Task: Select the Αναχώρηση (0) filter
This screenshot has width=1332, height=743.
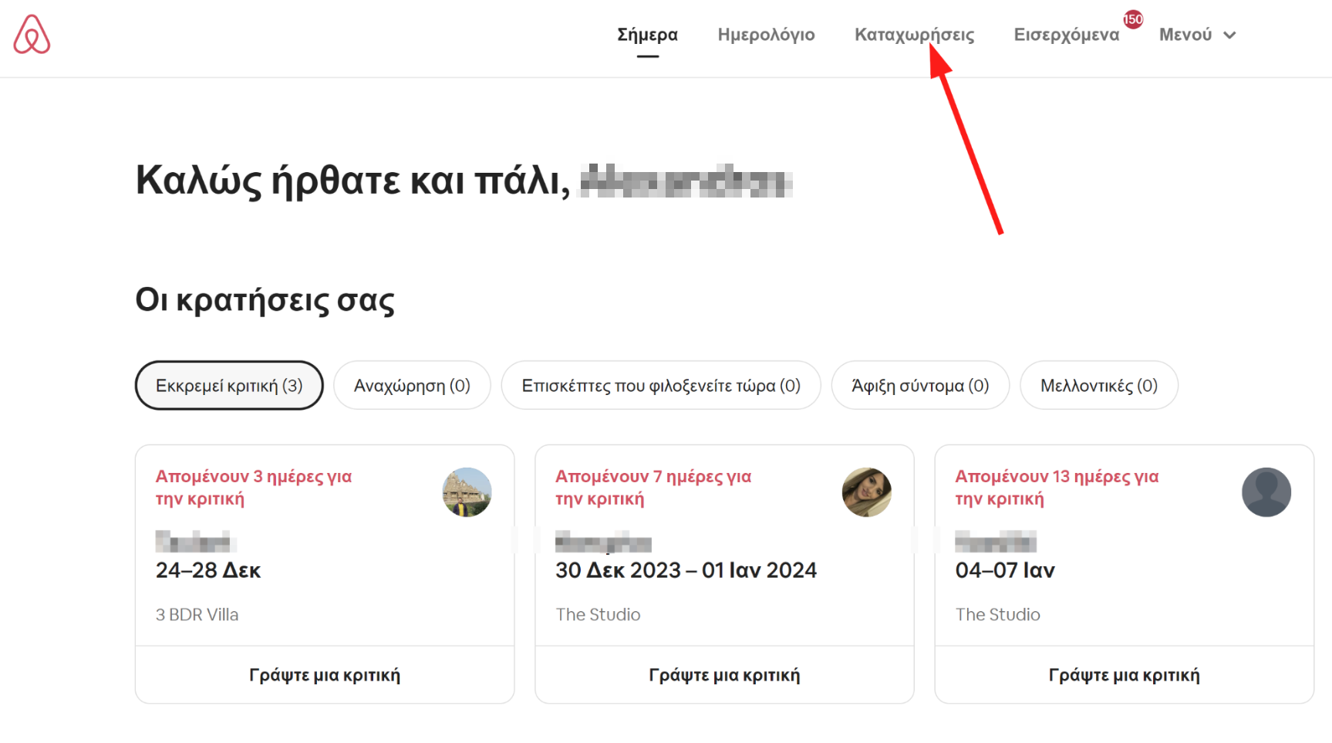Action: pyautogui.click(x=412, y=385)
